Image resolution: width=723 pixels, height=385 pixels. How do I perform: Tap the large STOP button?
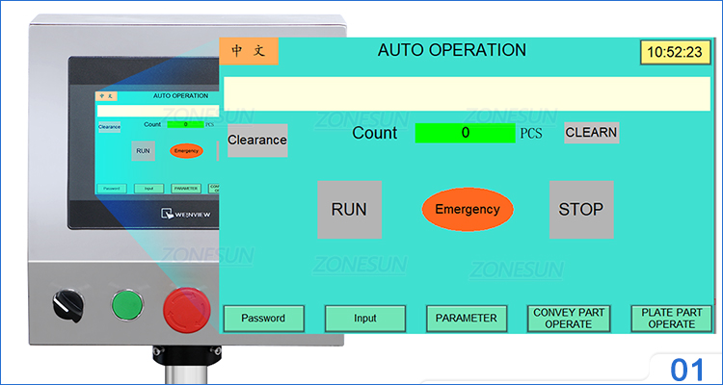point(581,210)
